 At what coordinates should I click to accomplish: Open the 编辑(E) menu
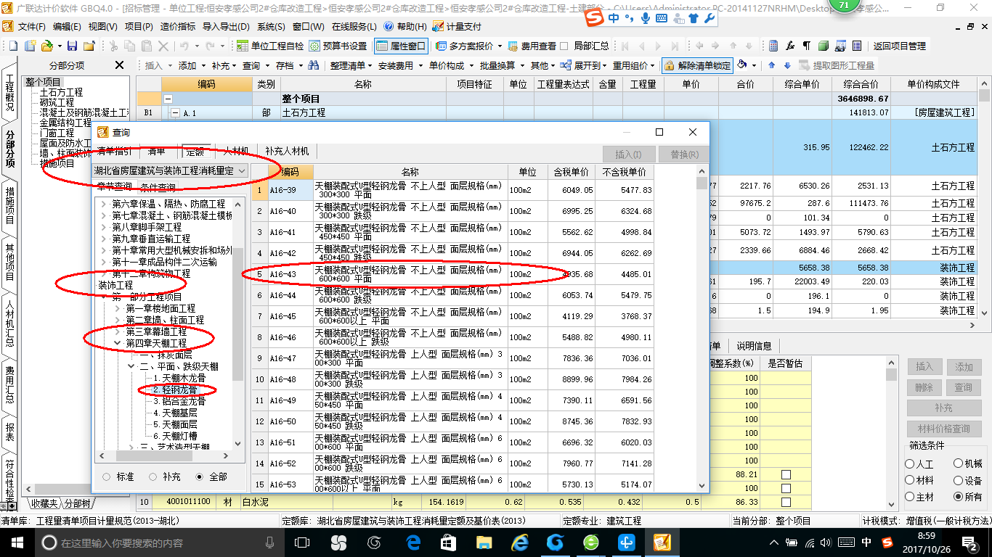pyautogui.click(x=67, y=26)
